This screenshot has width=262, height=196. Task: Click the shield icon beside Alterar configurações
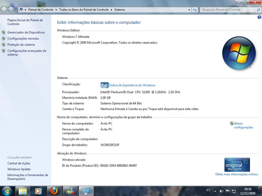click(232, 123)
